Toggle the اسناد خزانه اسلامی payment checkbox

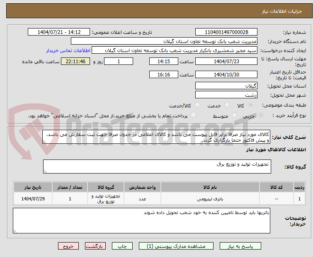[x=193, y=116]
